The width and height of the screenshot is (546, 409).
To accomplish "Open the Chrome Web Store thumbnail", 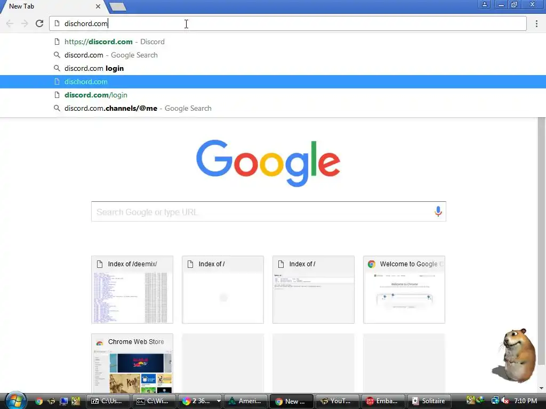I will coord(132,363).
